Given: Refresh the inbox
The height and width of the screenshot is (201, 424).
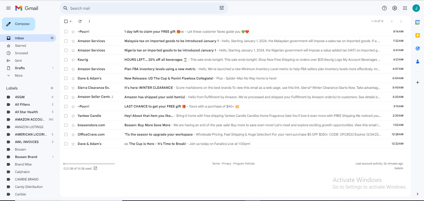Looking at the screenshot, I should pyautogui.click(x=80, y=21).
